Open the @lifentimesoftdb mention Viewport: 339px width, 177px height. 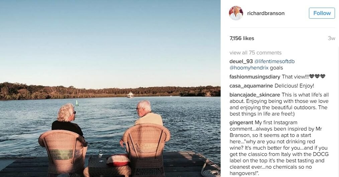click(274, 61)
